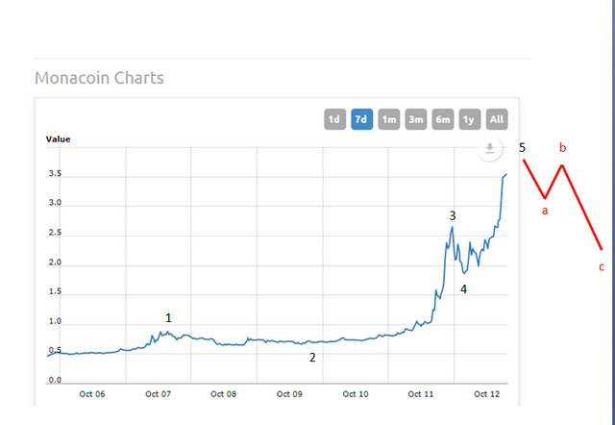Viewport: 615px width, 425px height.
Task: Show the 1m time range
Action: click(x=388, y=119)
